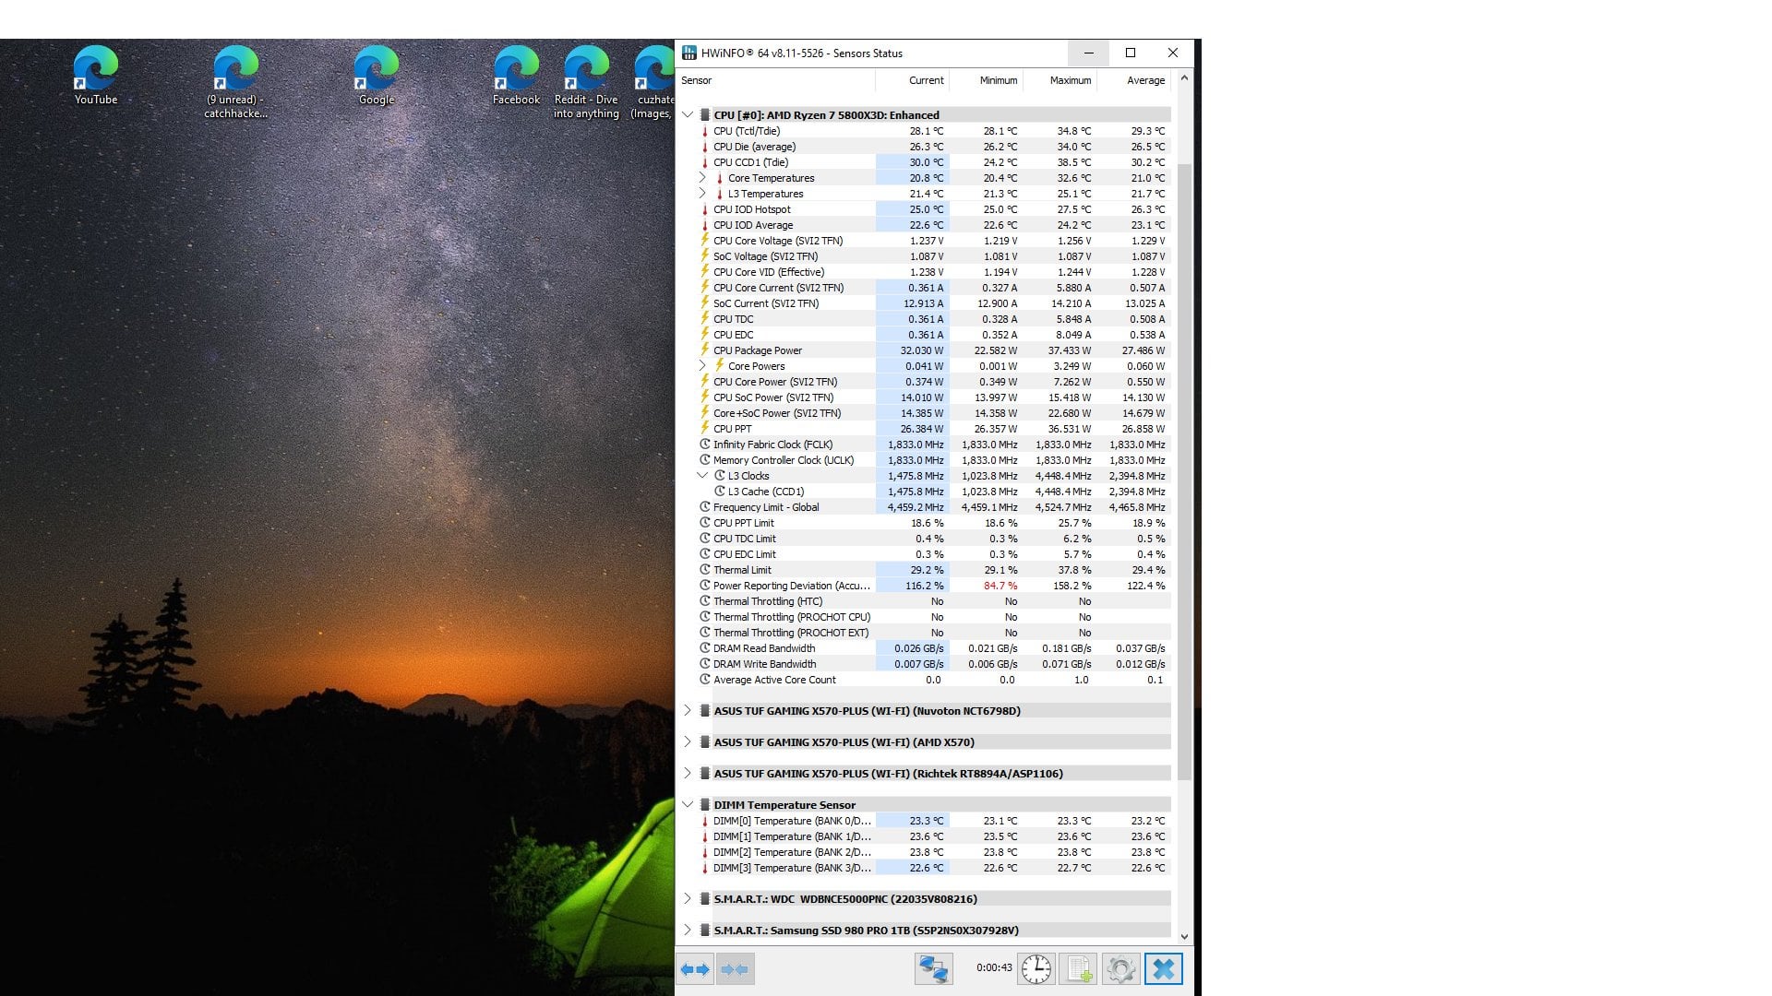Screen dimensions: 1772x996
Task: Click the CPU Core Voltage lightning icon
Action: tap(705, 241)
